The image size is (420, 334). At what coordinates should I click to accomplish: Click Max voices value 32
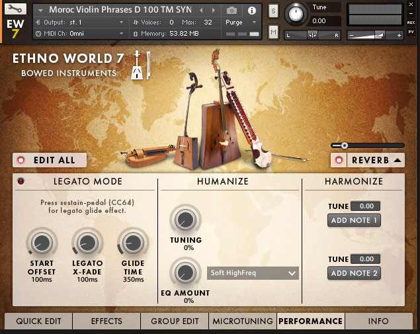click(208, 22)
